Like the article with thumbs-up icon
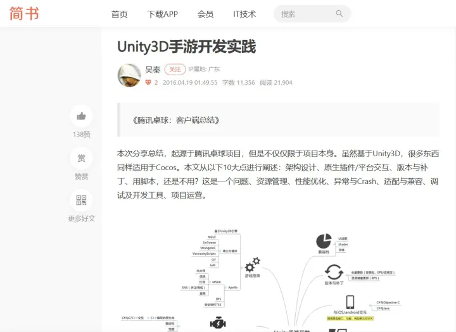 pos(81,116)
